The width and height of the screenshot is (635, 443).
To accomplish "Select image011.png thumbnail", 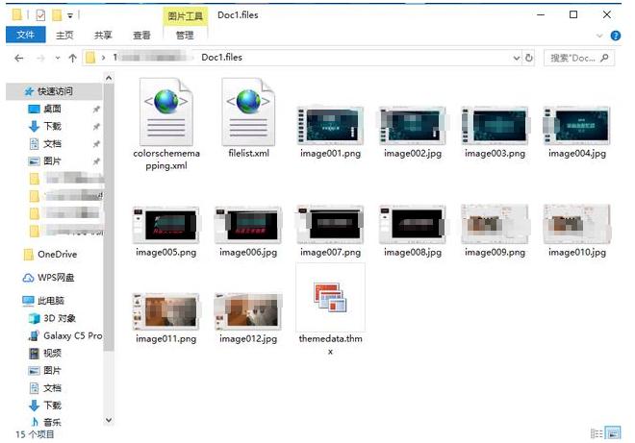I will pyautogui.click(x=166, y=311).
